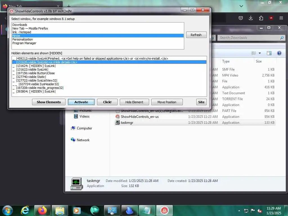Click the Show Elements button

pyautogui.click(x=49, y=102)
